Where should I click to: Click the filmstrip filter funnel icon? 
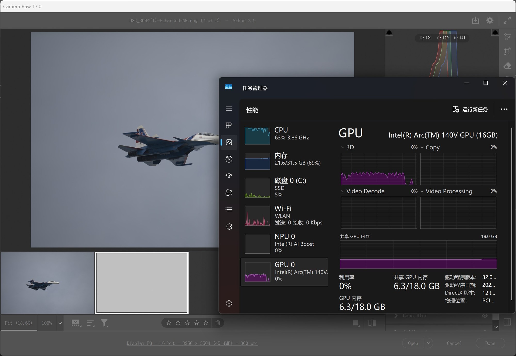104,323
